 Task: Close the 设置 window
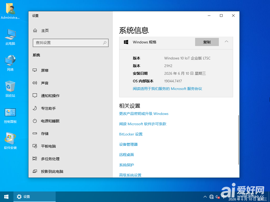(x=233, y=16)
